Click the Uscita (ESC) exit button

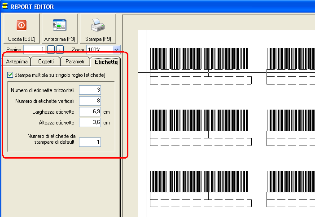click(x=22, y=28)
